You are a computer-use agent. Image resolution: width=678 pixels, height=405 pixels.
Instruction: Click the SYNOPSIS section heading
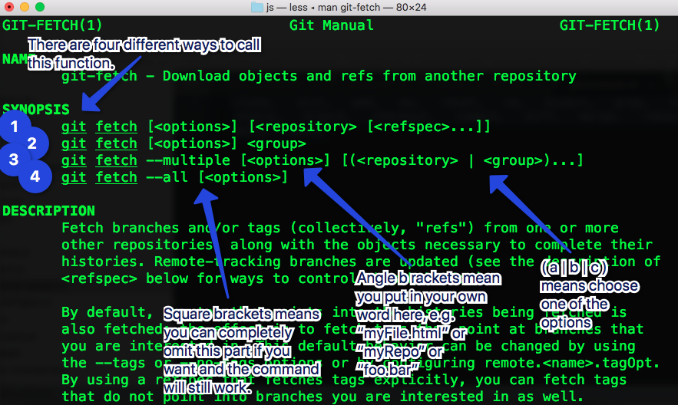click(36, 110)
